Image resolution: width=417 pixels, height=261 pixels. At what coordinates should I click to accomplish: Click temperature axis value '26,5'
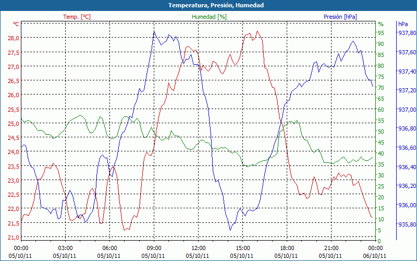click(x=14, y=81)
